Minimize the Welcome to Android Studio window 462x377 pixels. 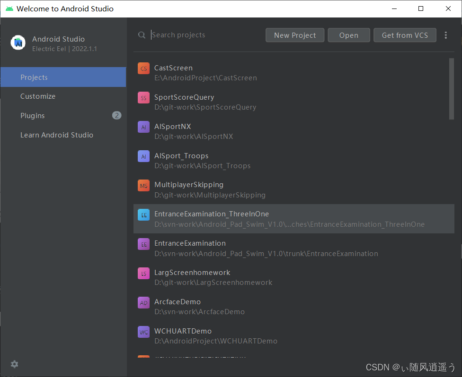pos(394,9)
